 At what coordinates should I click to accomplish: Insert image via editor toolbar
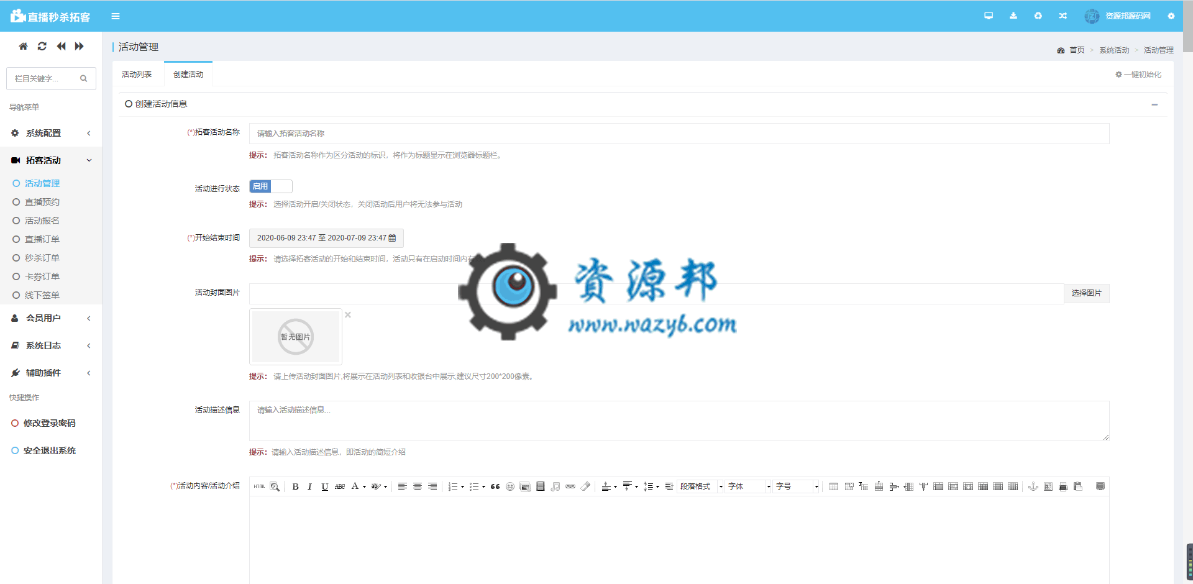click(x=525, y=486)
